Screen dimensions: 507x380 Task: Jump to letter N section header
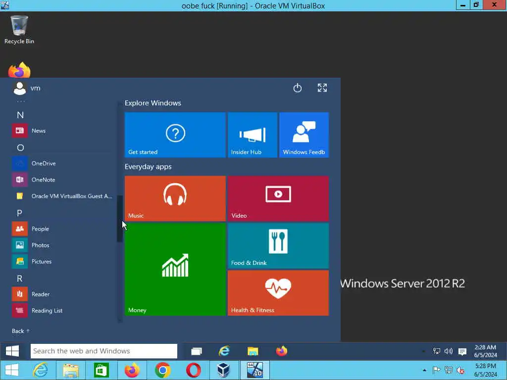click(x=20, y=115)
